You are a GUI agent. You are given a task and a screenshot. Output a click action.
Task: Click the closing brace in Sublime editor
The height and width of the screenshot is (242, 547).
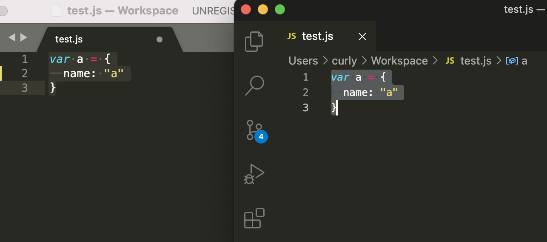53,88
